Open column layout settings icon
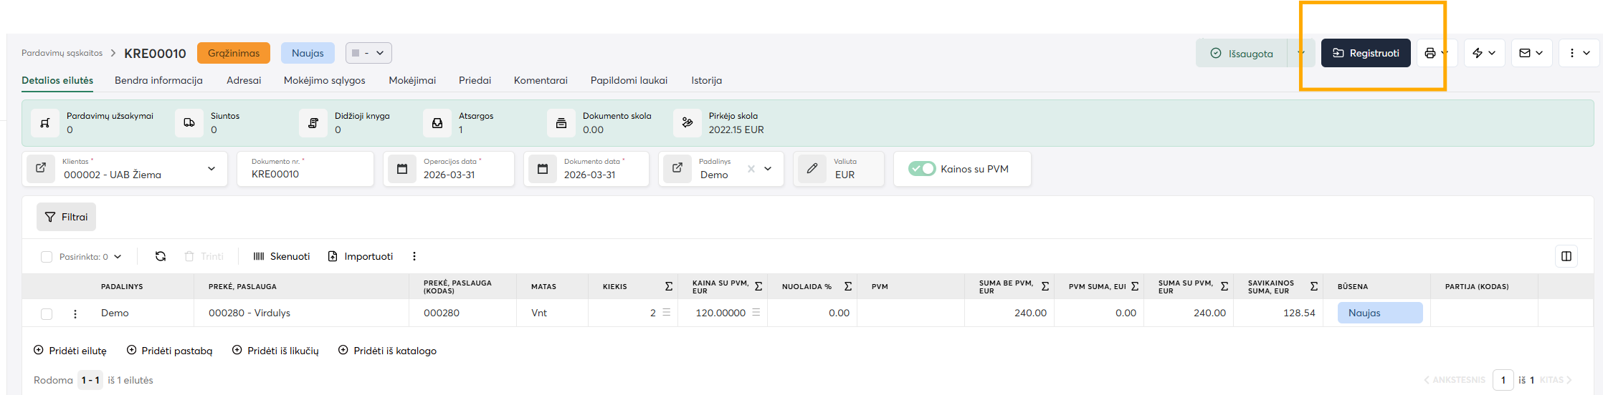This screenshot has height=395, width=1603. point(1566,256)
